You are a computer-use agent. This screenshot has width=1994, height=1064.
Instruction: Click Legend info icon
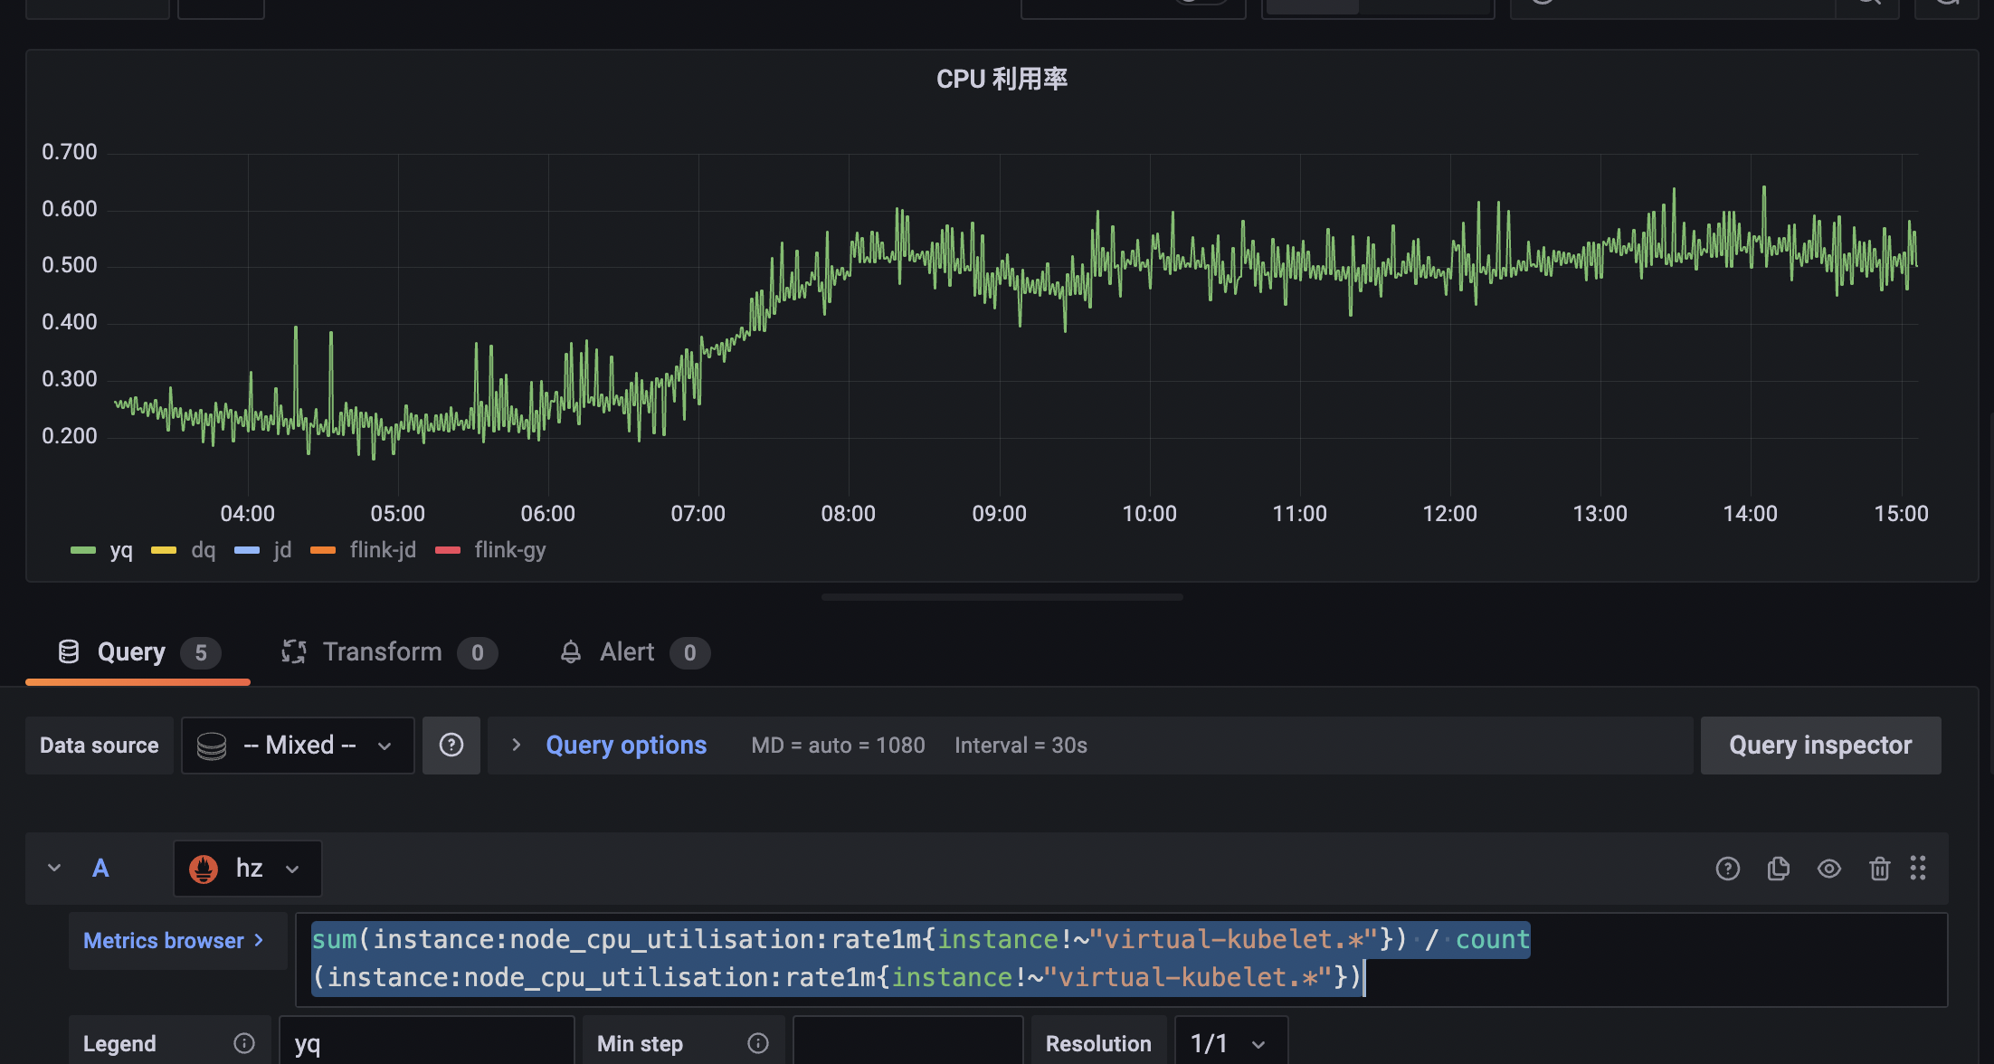click(244, 1043)
